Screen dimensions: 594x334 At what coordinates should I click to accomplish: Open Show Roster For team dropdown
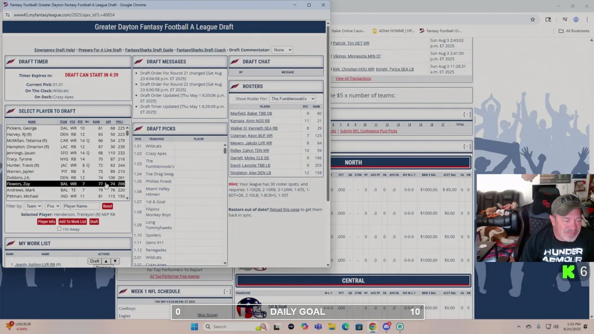(x=292, y=99)
